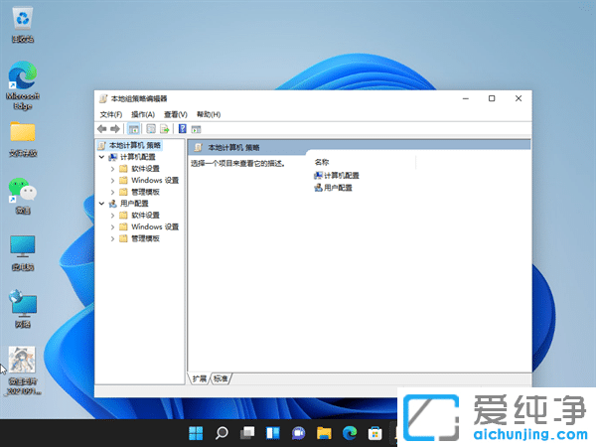Click the Properties toolbar icon
Viewport: 596px width, 447px height.
click(x=151, y=129)
